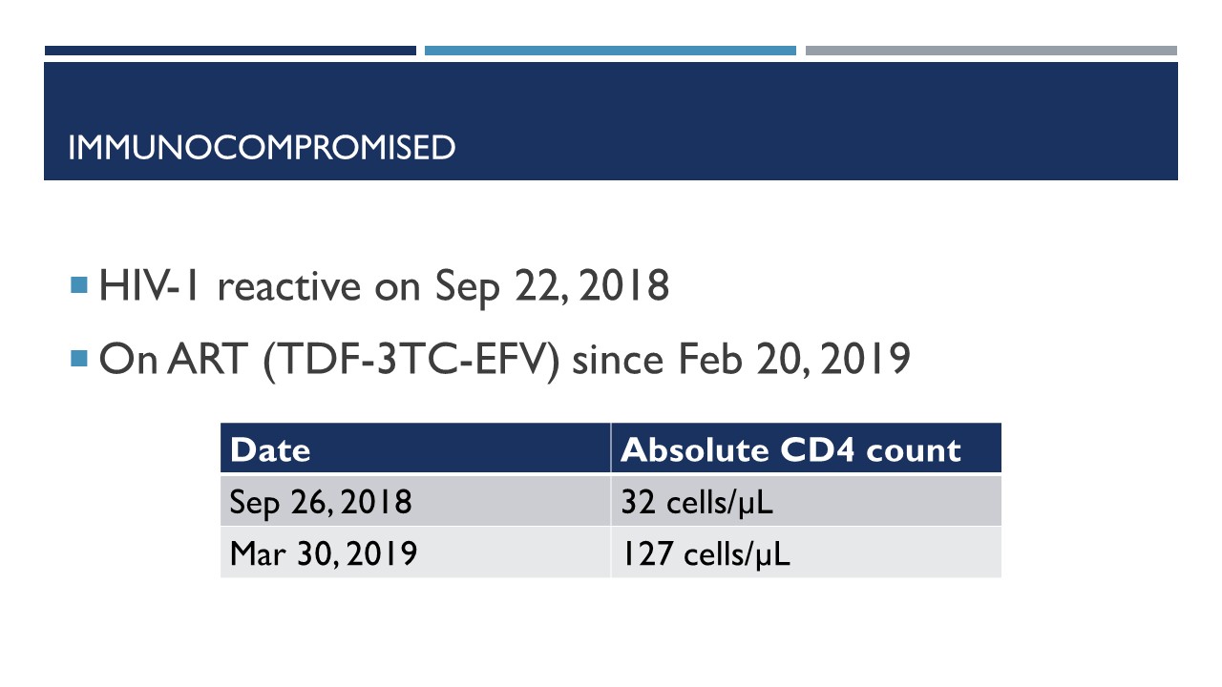Click the square bullet before On ART
The height and width of the screenshot is (687, 1222).
point(79,360)
